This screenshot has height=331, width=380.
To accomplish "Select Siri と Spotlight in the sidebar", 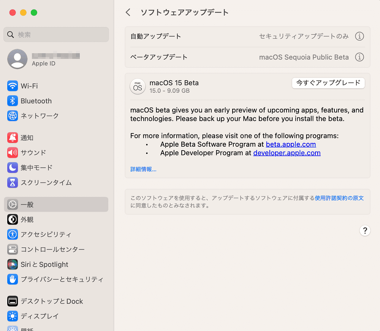I will pyautogui.click(x=56, y=264).
